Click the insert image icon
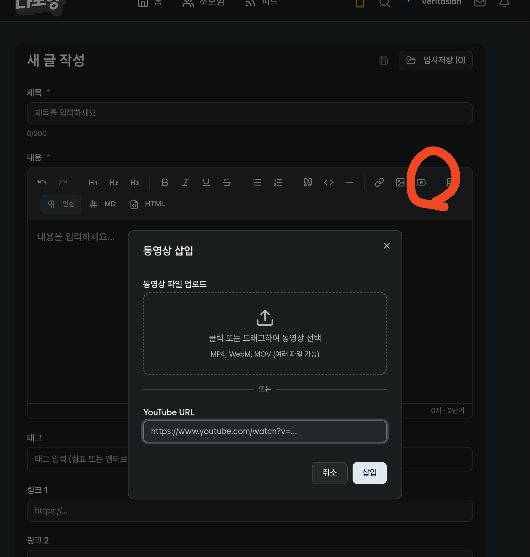 click(x=400, y=182)
